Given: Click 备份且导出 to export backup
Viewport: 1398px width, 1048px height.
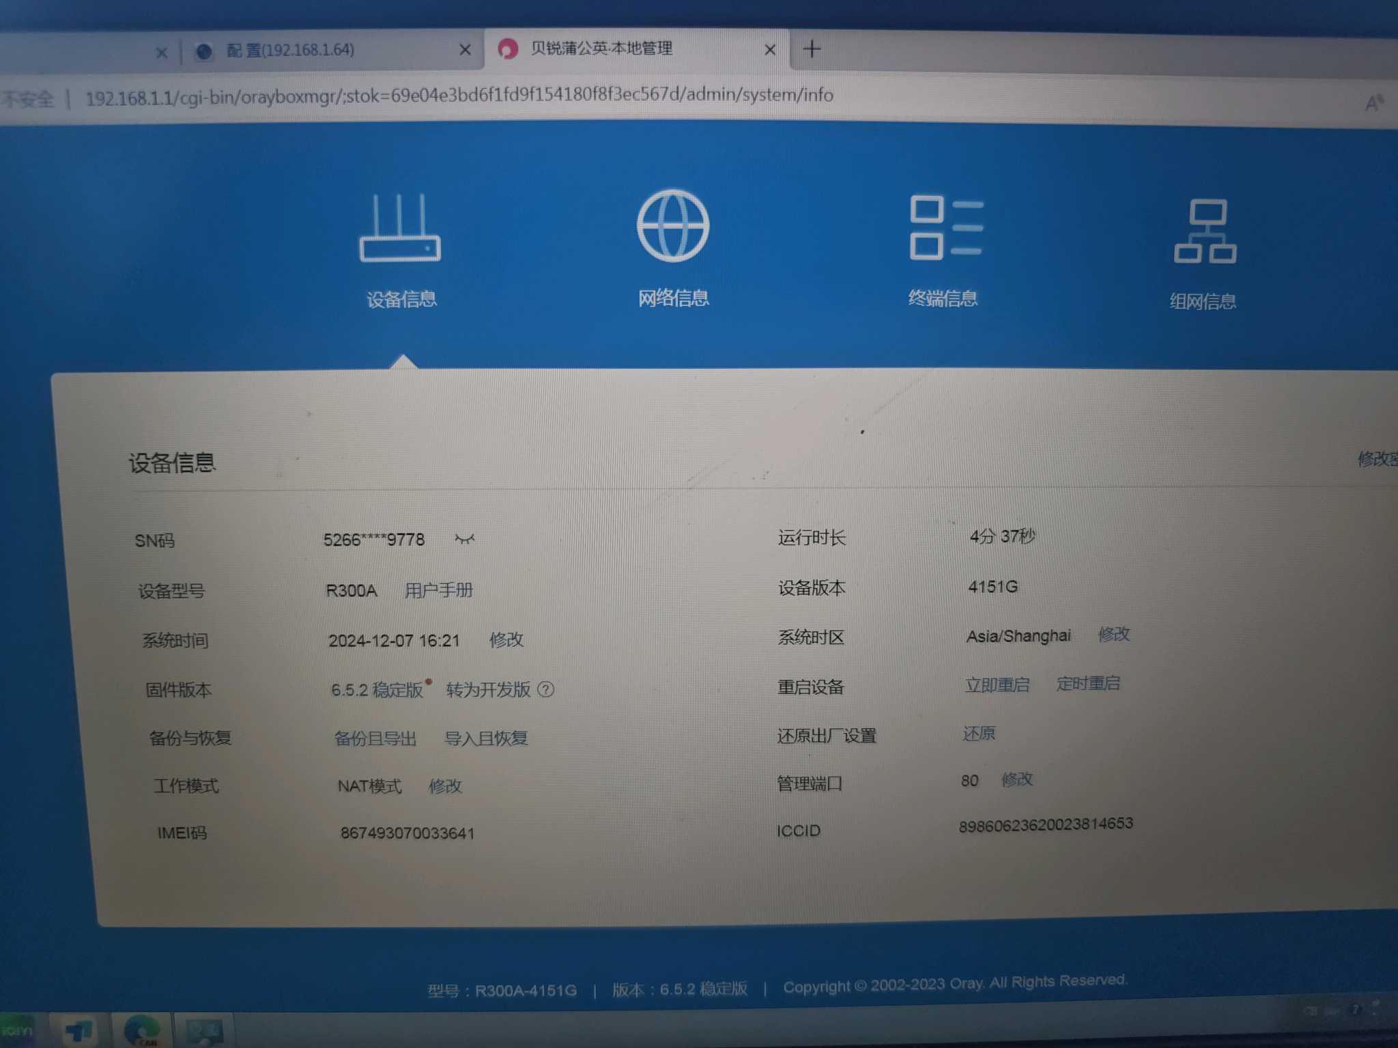Looking at the screenshot, I should pyautogui.click(x=375, y=738).
